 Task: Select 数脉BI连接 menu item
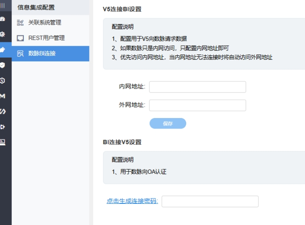coord(50,54)
